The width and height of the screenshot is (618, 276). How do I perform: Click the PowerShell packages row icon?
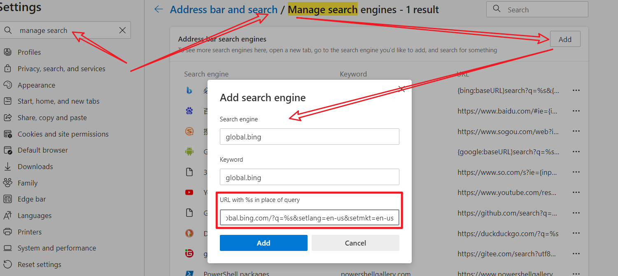189,273
